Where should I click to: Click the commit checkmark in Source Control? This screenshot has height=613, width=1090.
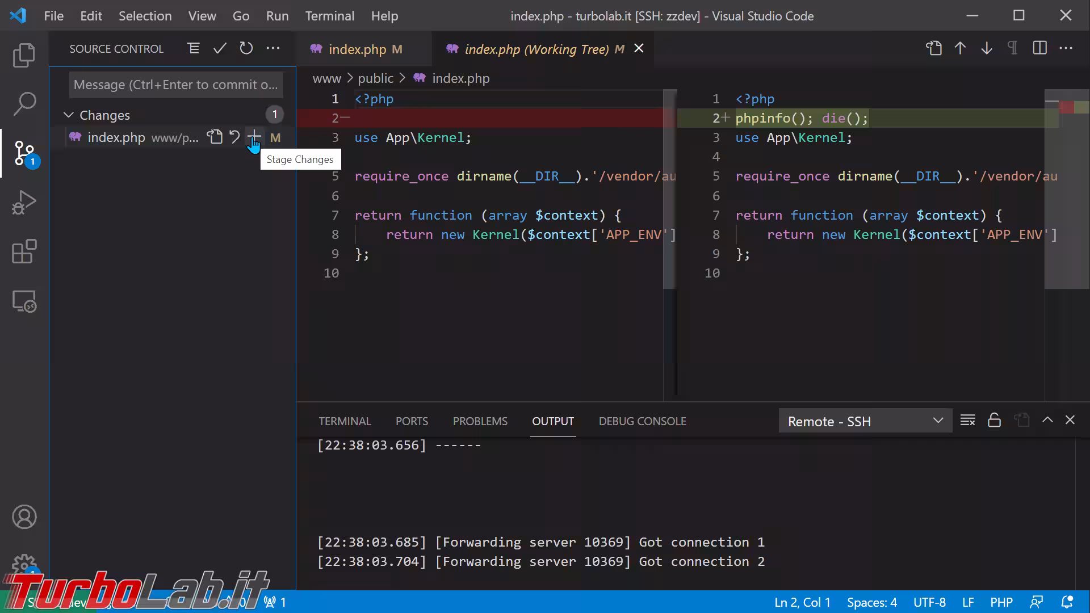tap(220, 49)
